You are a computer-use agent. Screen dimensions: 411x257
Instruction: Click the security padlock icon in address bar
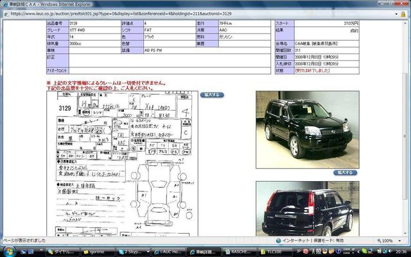pos(403,14)
